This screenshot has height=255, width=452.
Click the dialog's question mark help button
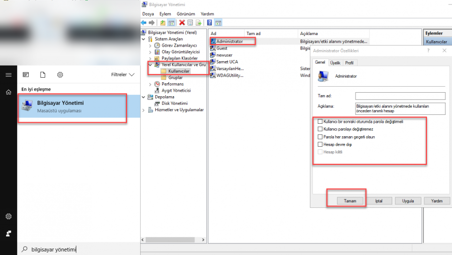428,51
